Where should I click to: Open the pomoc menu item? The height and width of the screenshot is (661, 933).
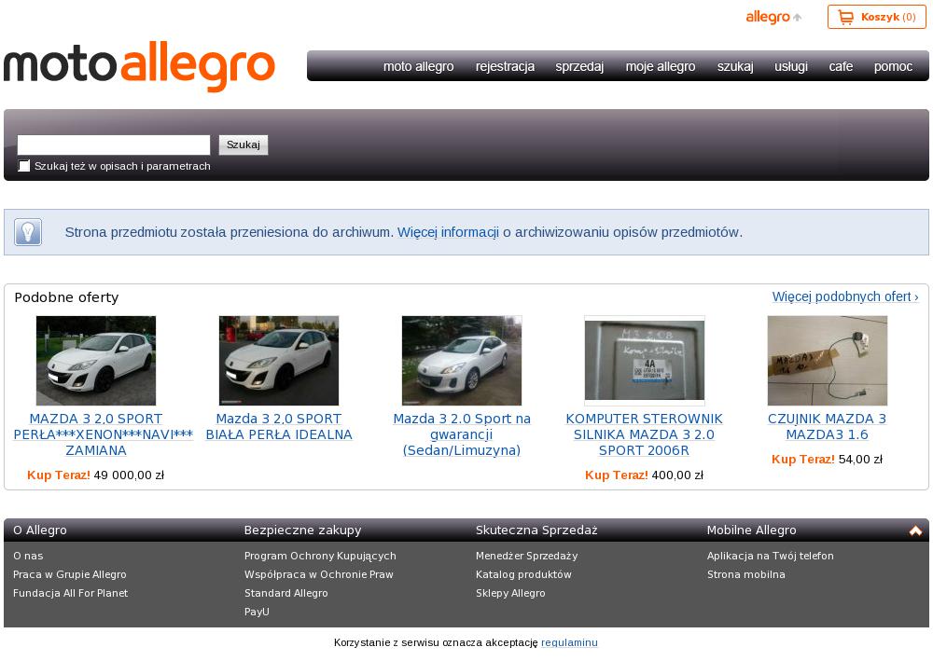pyautogui.click(x=893, y=66)
